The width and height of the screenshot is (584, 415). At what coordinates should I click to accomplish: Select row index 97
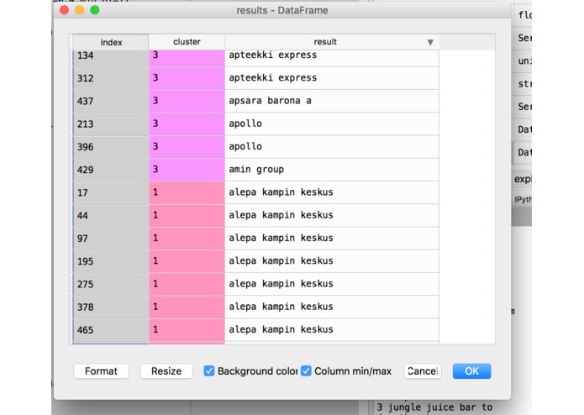[x=111, y=239]
